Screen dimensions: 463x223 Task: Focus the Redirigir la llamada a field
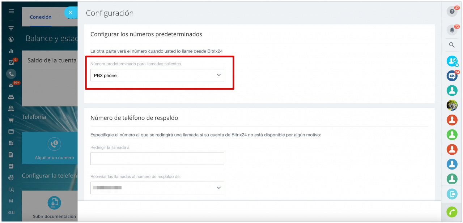(x=157, y=159)
